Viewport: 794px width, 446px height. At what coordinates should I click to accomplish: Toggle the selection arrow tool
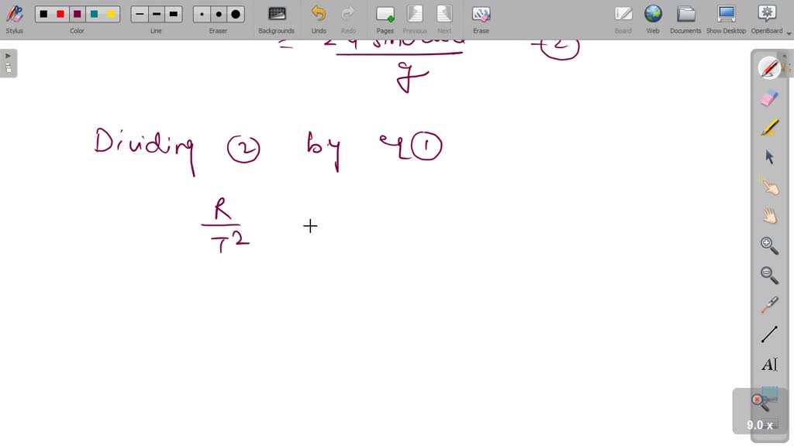768,157
